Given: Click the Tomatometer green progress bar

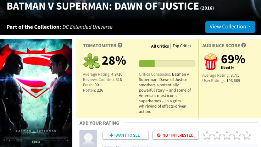Looking at the screenshot, I should pyautogui.click(x=167, y=64).
